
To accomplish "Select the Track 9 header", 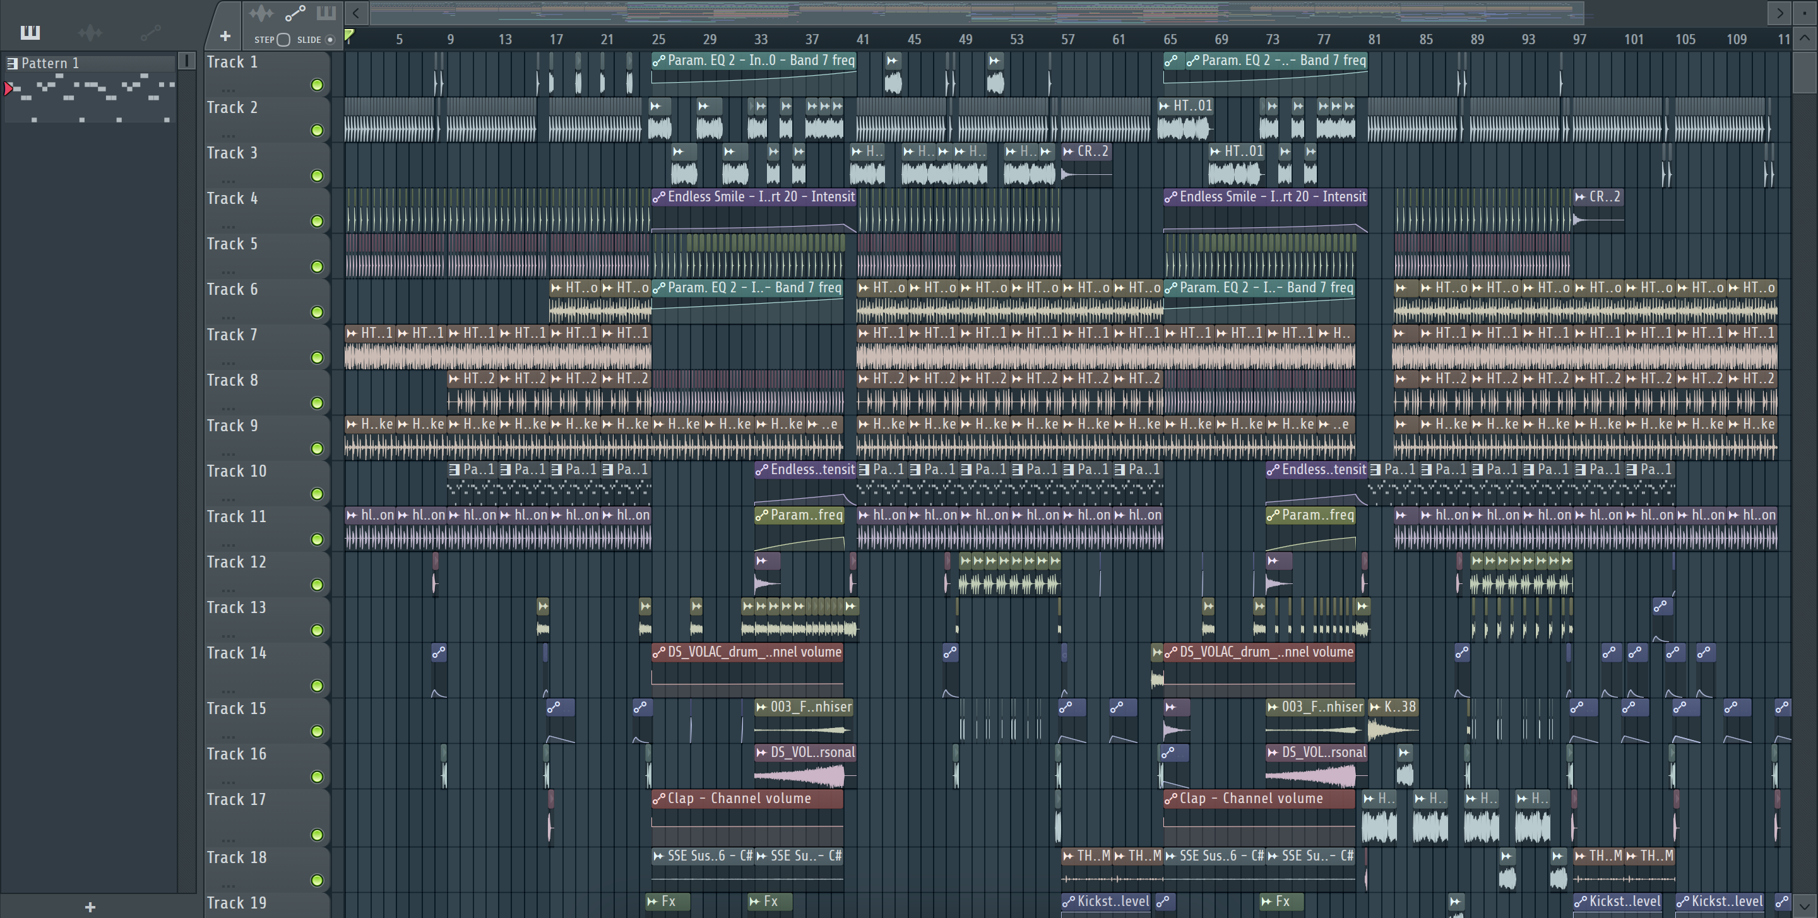I will tap(267, 438).
